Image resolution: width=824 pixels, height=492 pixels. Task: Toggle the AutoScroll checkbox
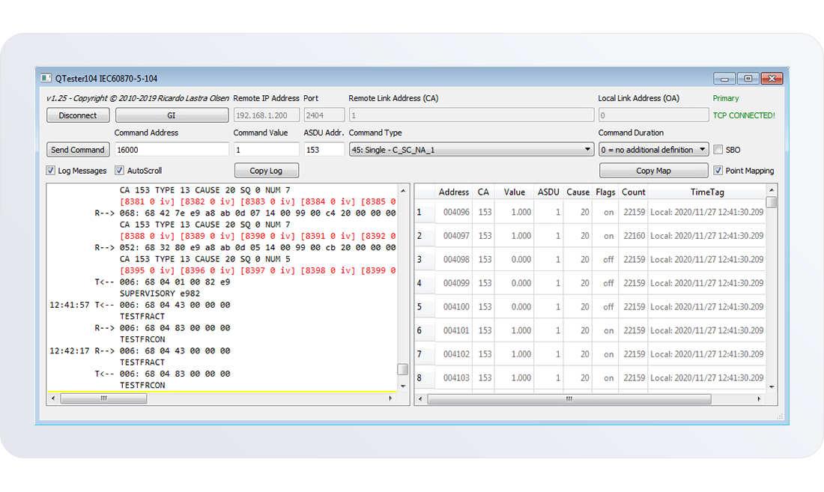point(119,171)
